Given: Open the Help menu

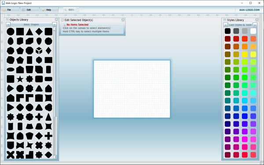Looking at the screenshot, I should tap(49, 10).
